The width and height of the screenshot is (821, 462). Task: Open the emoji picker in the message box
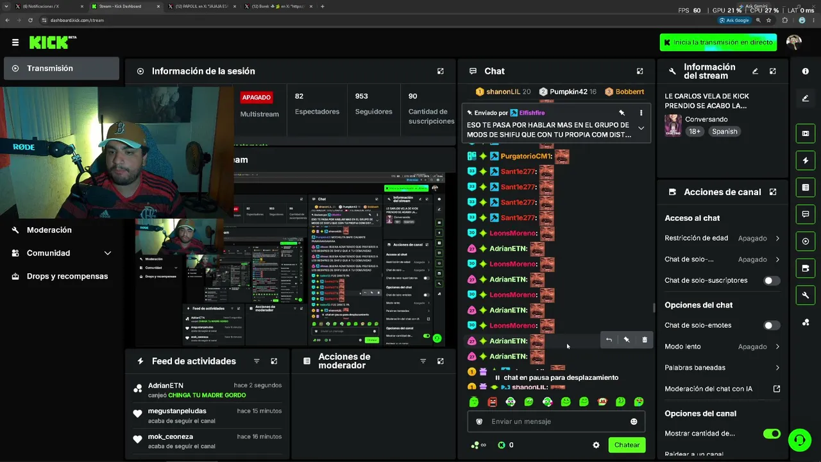pos(634,422)
